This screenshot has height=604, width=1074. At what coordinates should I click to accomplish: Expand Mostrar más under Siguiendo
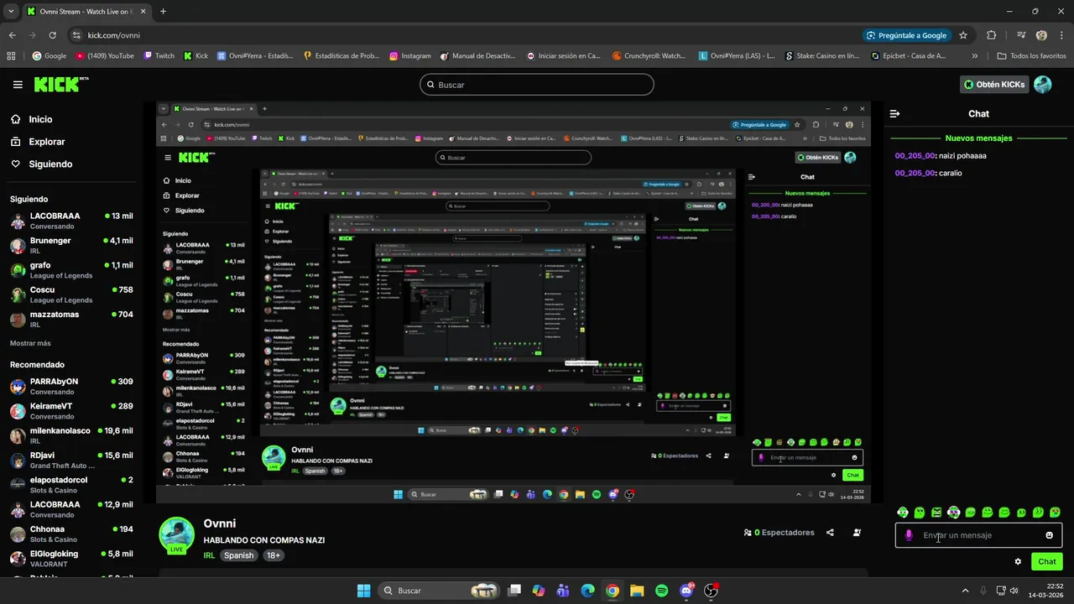pos(30,343)
